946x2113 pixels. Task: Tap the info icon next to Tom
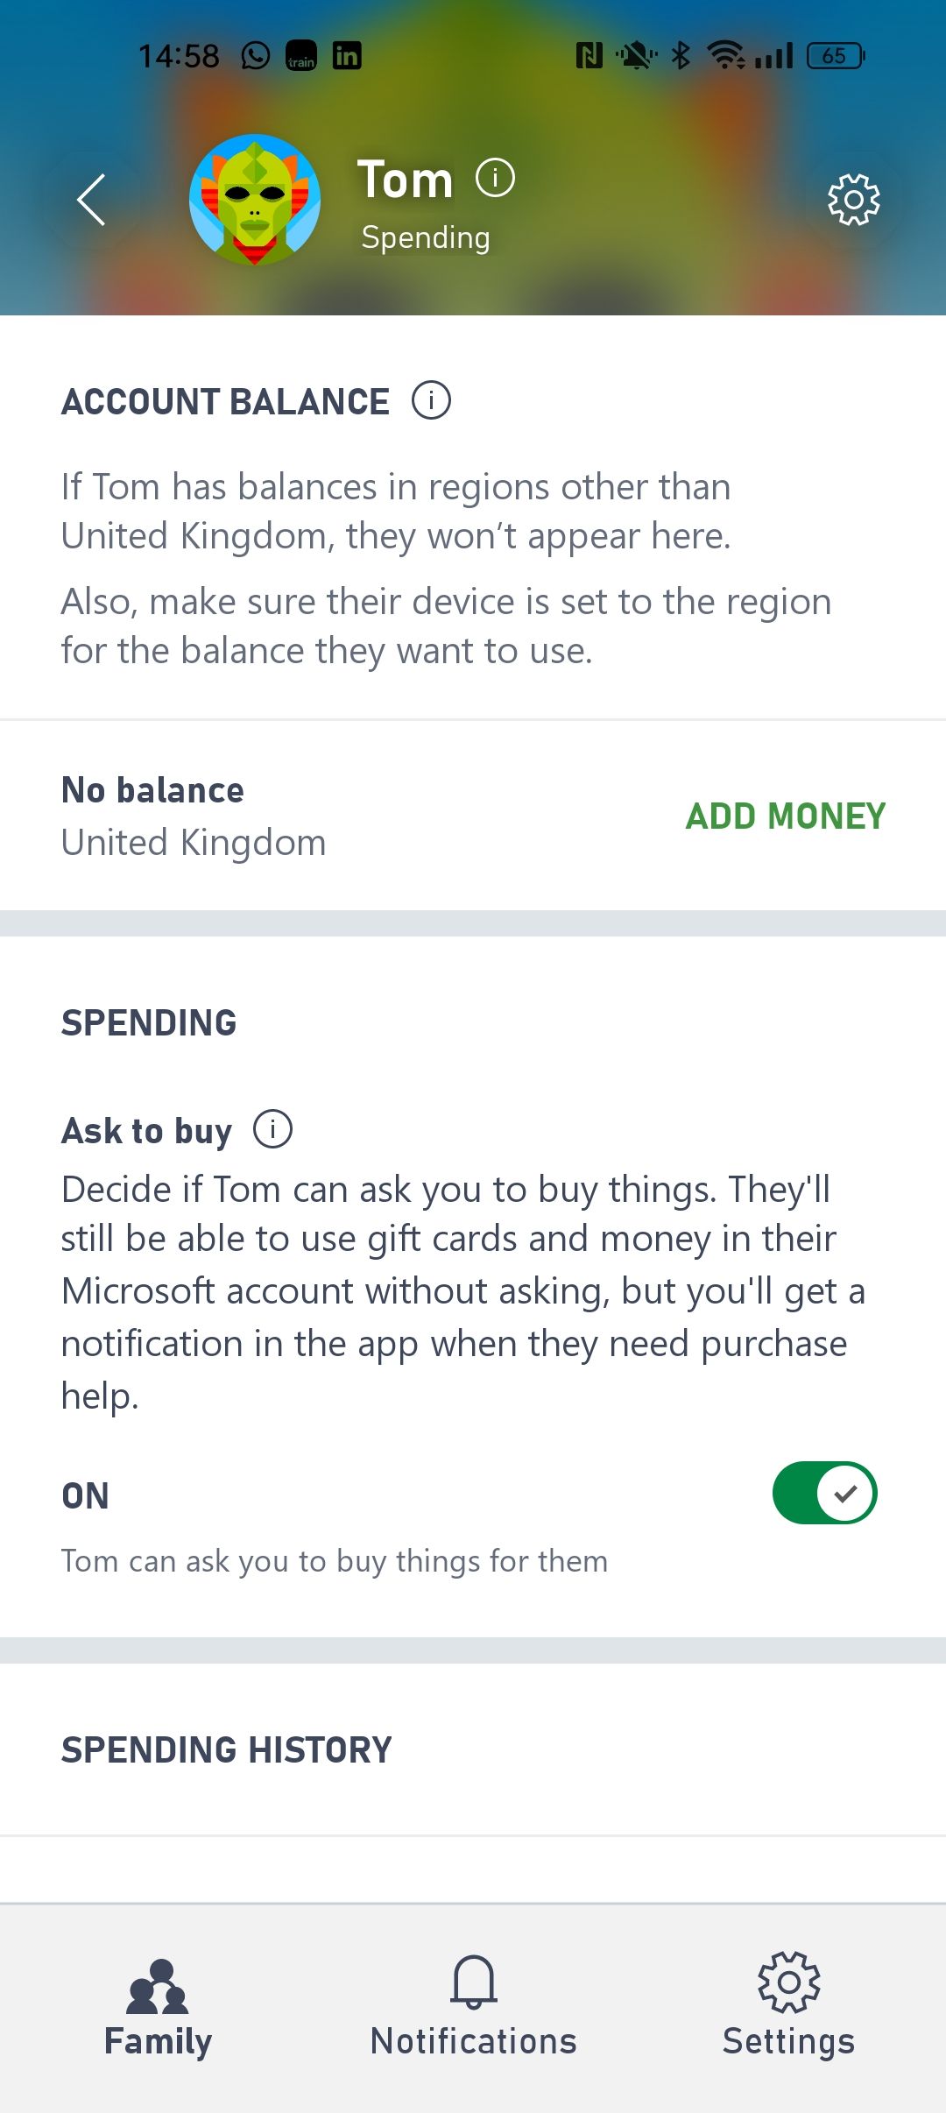tap(495, 179)
